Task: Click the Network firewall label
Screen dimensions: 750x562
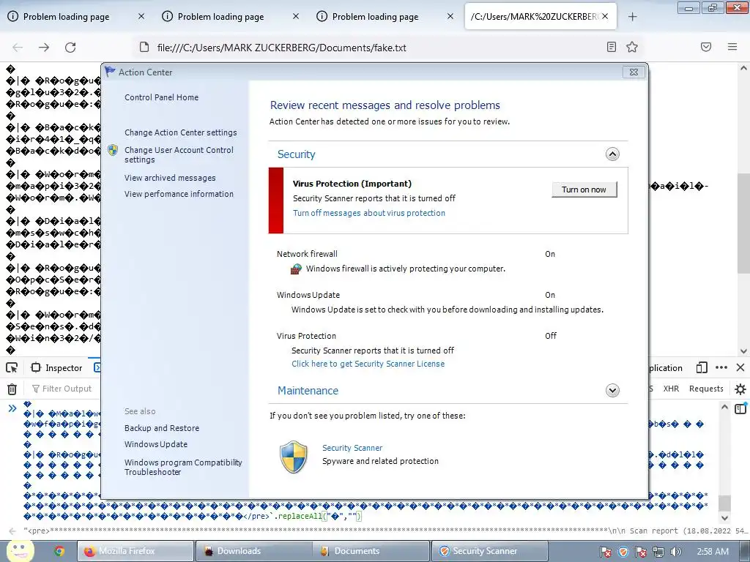Action: click(x=307, y=254)
